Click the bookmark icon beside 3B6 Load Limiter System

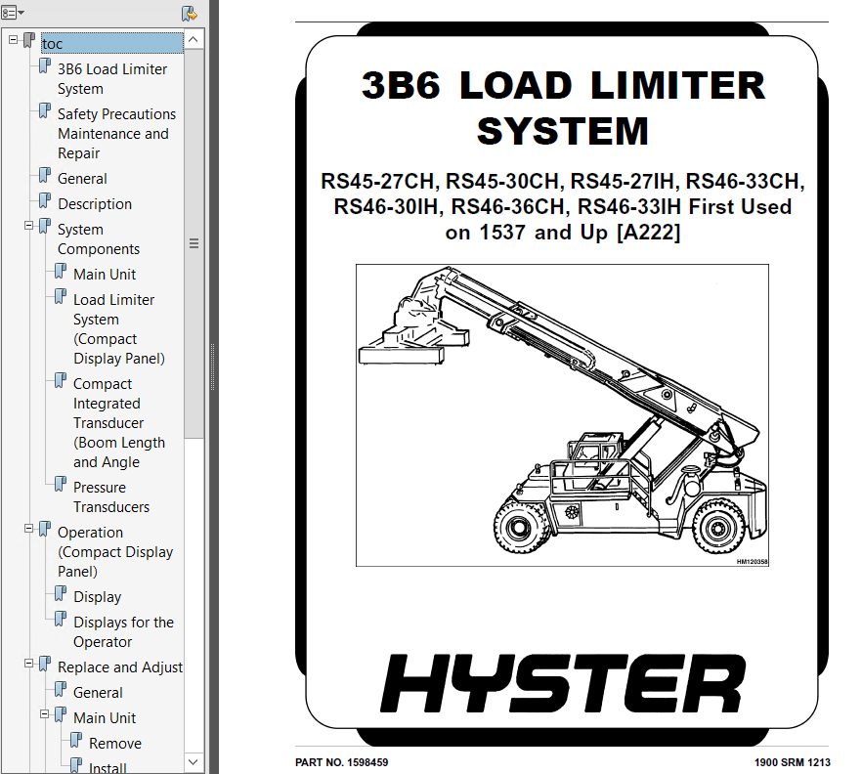click(45, 67)
